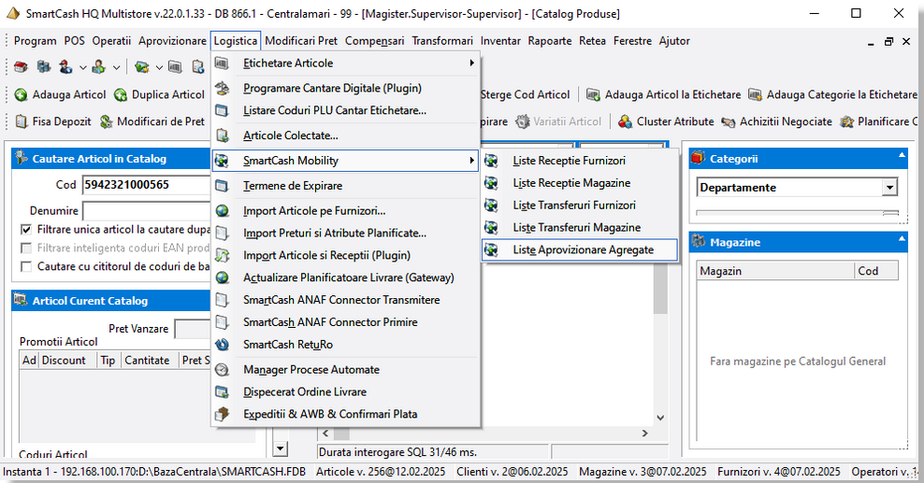Click the Articole Colectate icon
Image resolution: width=924 pixels, height=483 pixels.
pyautogui.click(x=223, y=135)
